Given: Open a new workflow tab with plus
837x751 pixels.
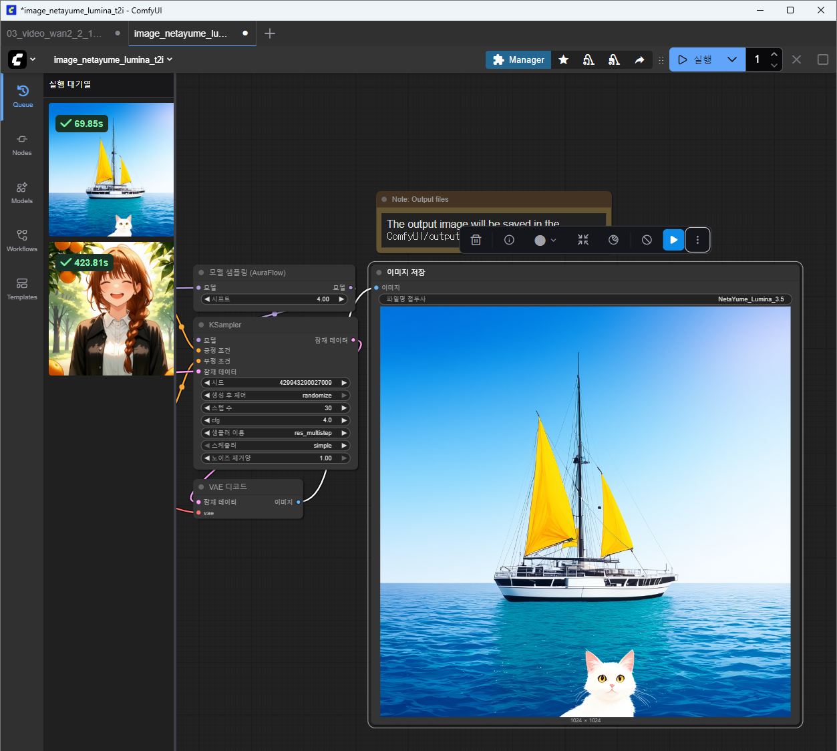Looking at the screenshot, I should (270, 33).
